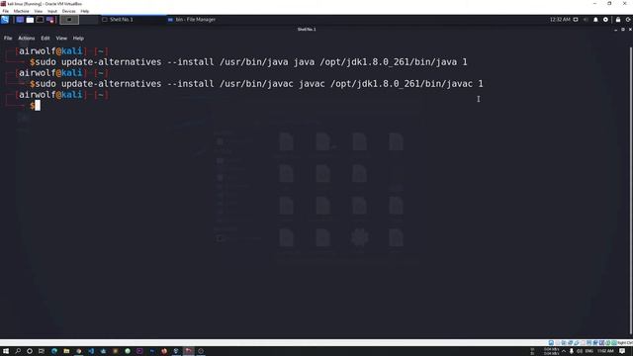Open the file manager launcher in Kali panel
This screenshot has width=633, height=356.
pos(30,20)
